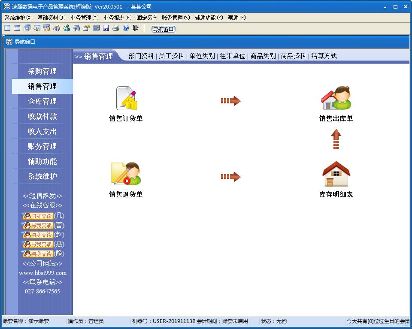Click the Save icon on the toolbar
Screen dimensions: 412x329
(x=106, y=28)
